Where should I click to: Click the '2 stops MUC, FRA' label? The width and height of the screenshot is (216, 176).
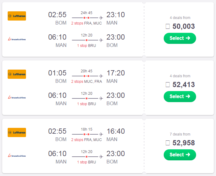tap(86, 82)
